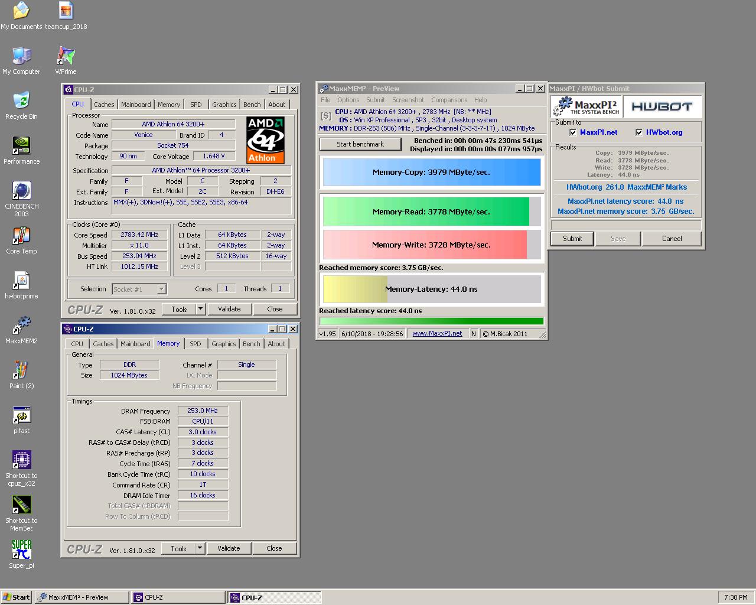
Task: Open Help menu in MaxxMEM2
Action: (481, 100)
